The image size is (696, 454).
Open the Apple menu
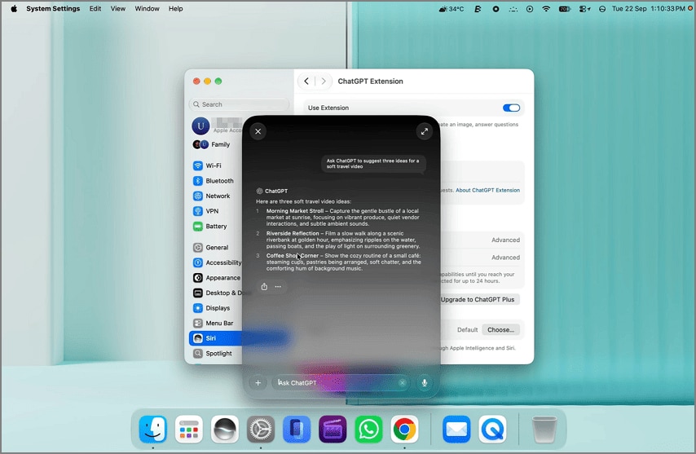pos(14,8)
